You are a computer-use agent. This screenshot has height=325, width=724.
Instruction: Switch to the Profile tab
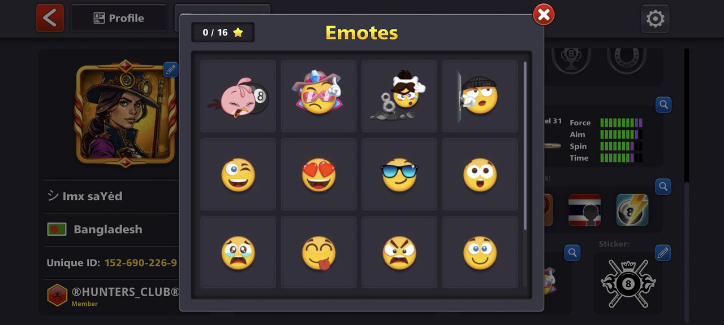point(119,18)
